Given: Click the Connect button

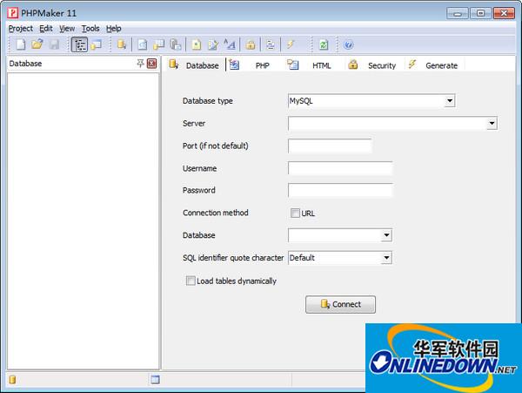Looking at the screenshot, I should point(340,304).
